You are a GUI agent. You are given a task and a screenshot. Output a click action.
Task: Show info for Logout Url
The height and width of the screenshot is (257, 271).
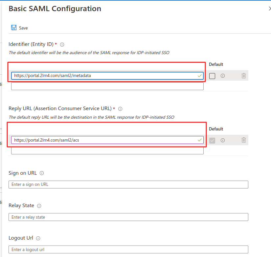click(38, 238)
